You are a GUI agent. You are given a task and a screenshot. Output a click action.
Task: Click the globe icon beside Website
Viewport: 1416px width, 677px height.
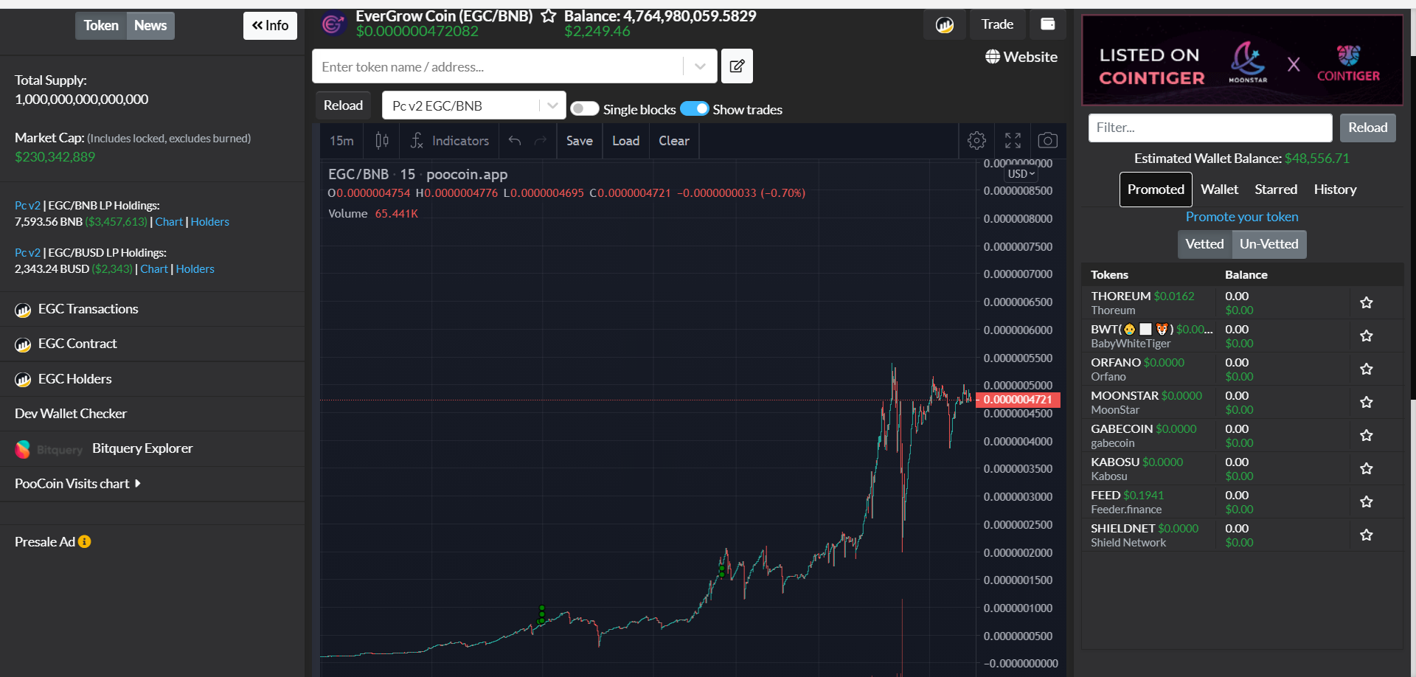[993, 57]
